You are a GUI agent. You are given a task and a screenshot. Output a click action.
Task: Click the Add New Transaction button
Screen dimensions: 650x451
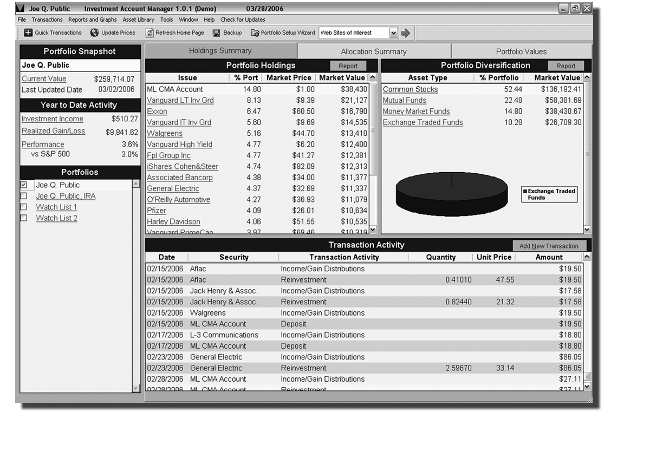pos(549,246)
